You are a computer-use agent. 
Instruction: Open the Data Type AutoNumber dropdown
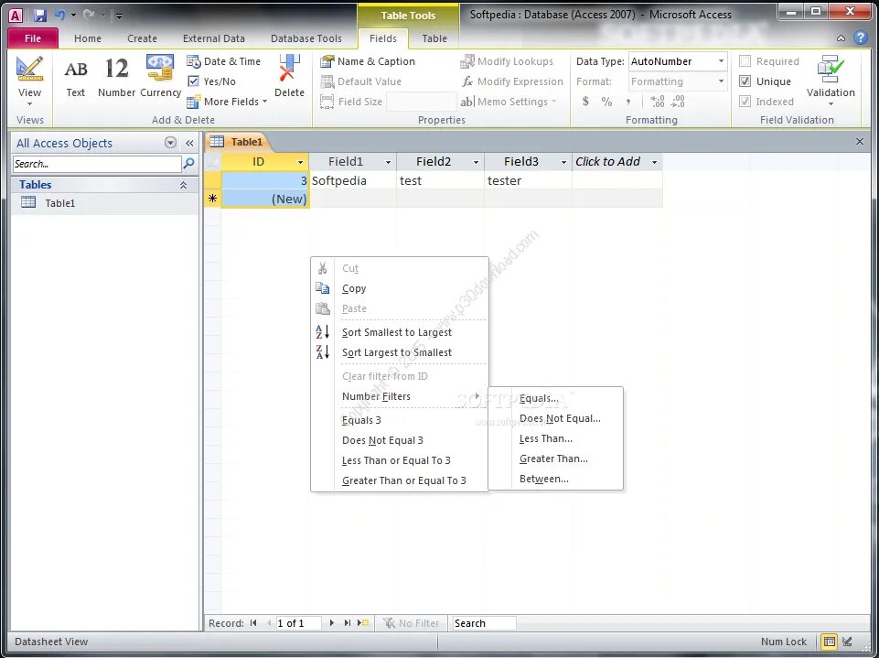pos(721,61)
